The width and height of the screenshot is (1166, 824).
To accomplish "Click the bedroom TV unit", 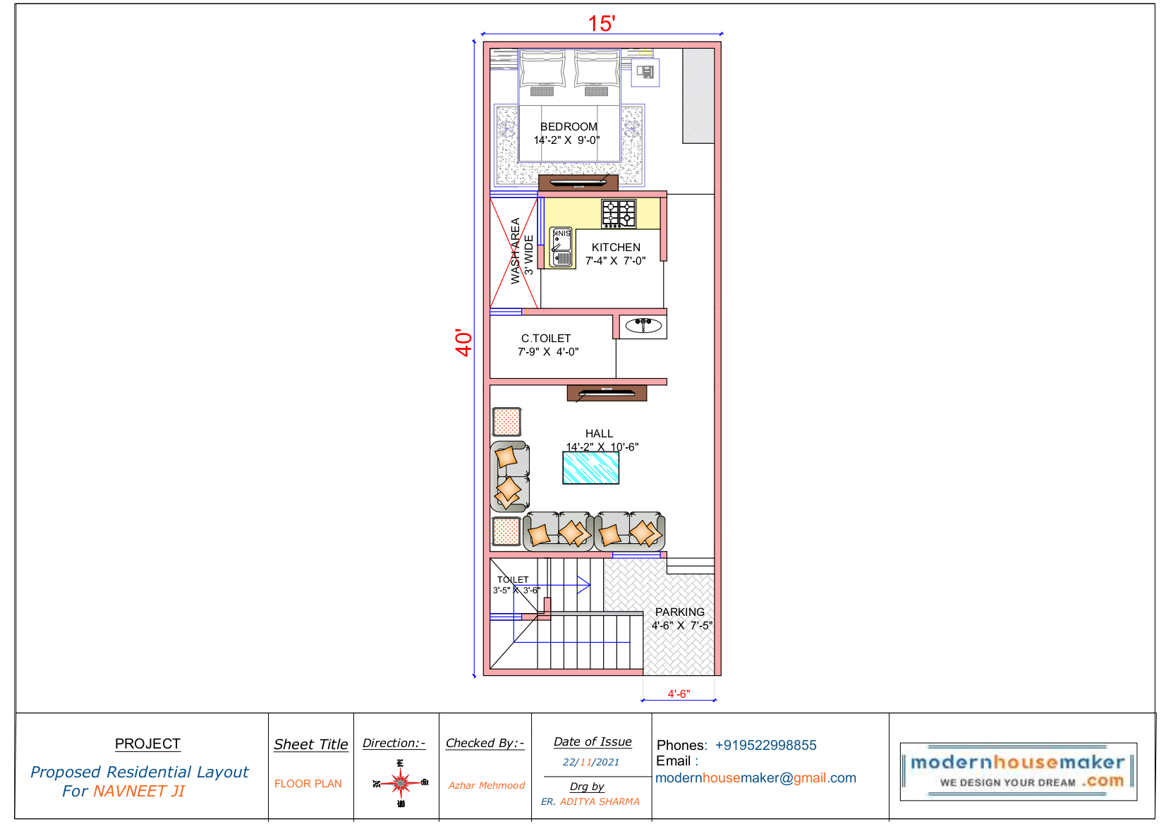I will coord(578,183).
